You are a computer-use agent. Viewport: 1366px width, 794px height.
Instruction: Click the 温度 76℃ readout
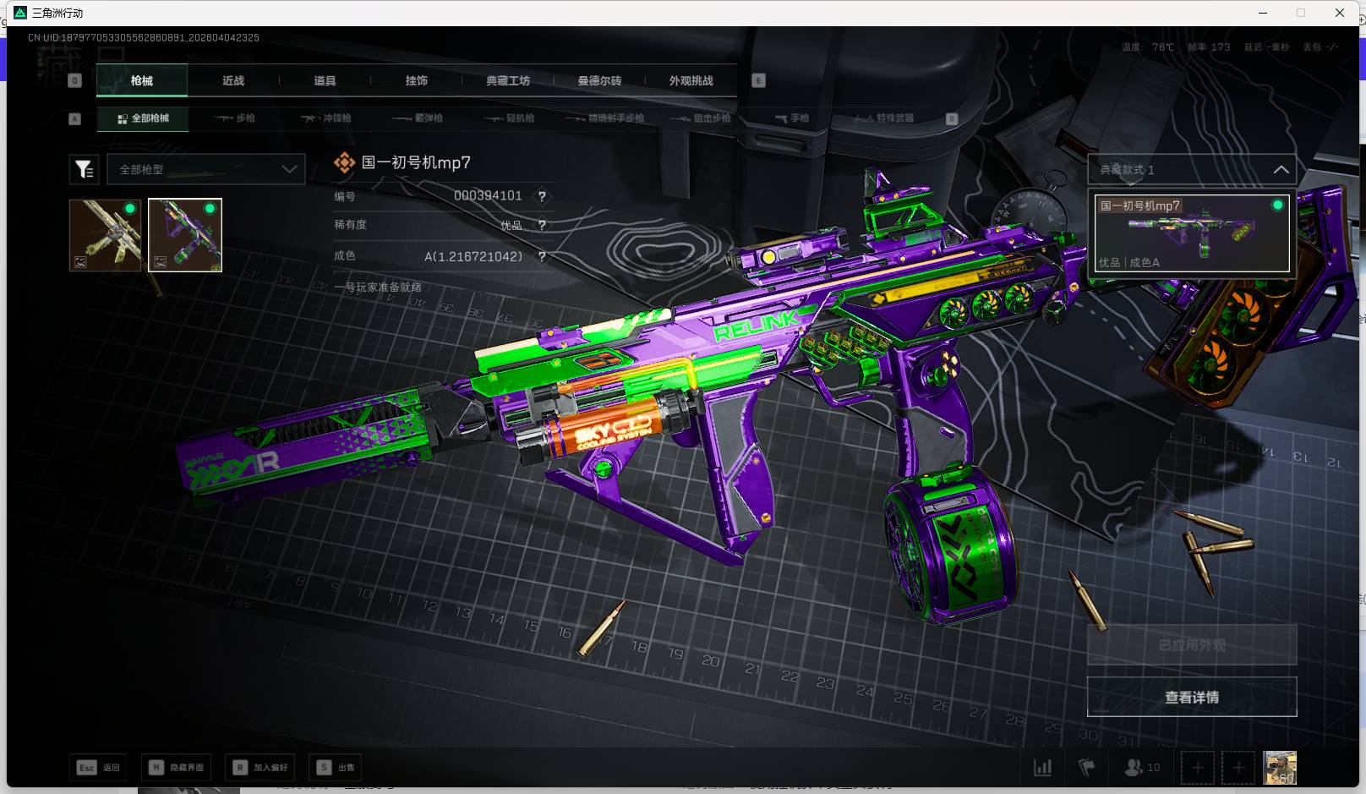(1148, 47)
